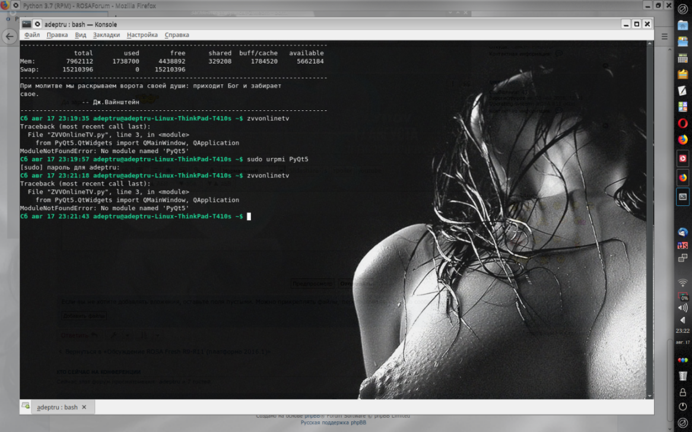Open the Файл menu in Konsole
This screenshot has height=432, width=692.
(31, 35)
